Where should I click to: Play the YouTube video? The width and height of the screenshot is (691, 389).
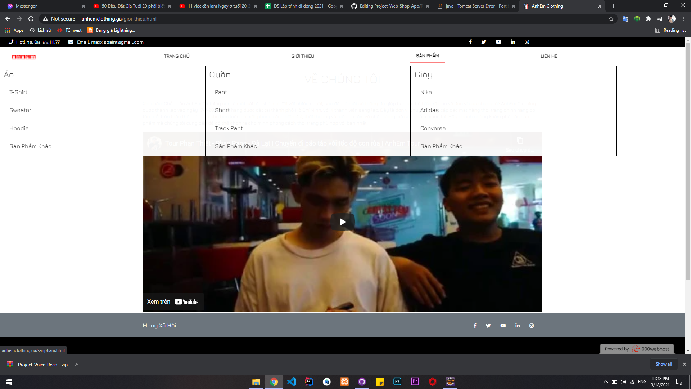[x=343, y=222]
